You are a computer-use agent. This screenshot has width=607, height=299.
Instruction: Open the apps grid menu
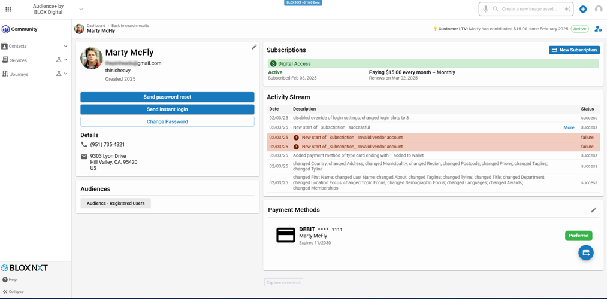coord(8,9)
